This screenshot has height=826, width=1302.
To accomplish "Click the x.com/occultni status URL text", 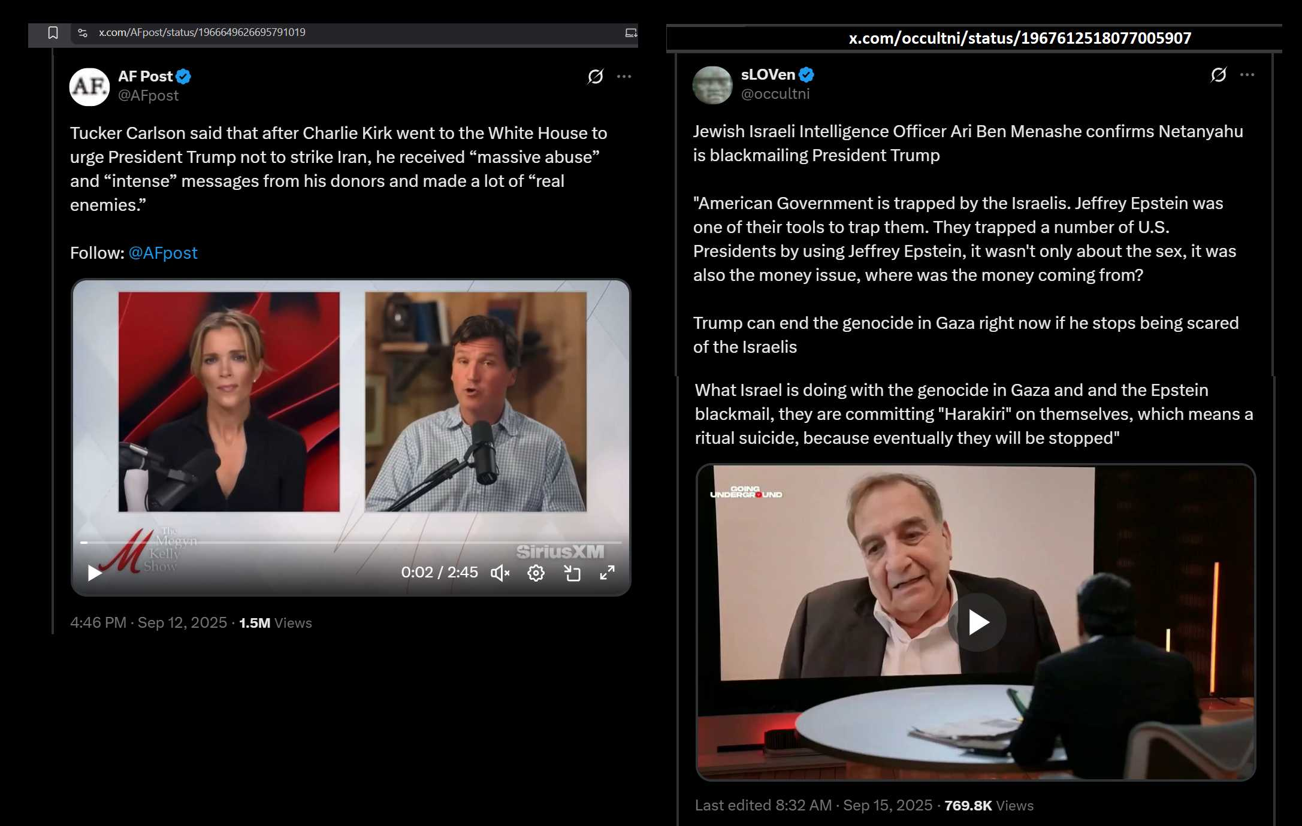I will tap(1020, 38).
